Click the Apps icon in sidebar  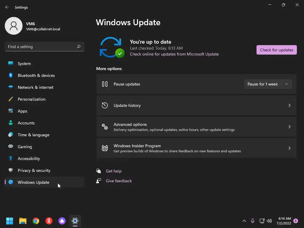point(11,111)
